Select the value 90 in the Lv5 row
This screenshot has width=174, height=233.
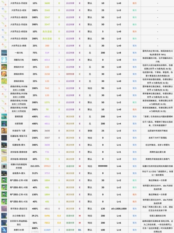coord(103,88)
